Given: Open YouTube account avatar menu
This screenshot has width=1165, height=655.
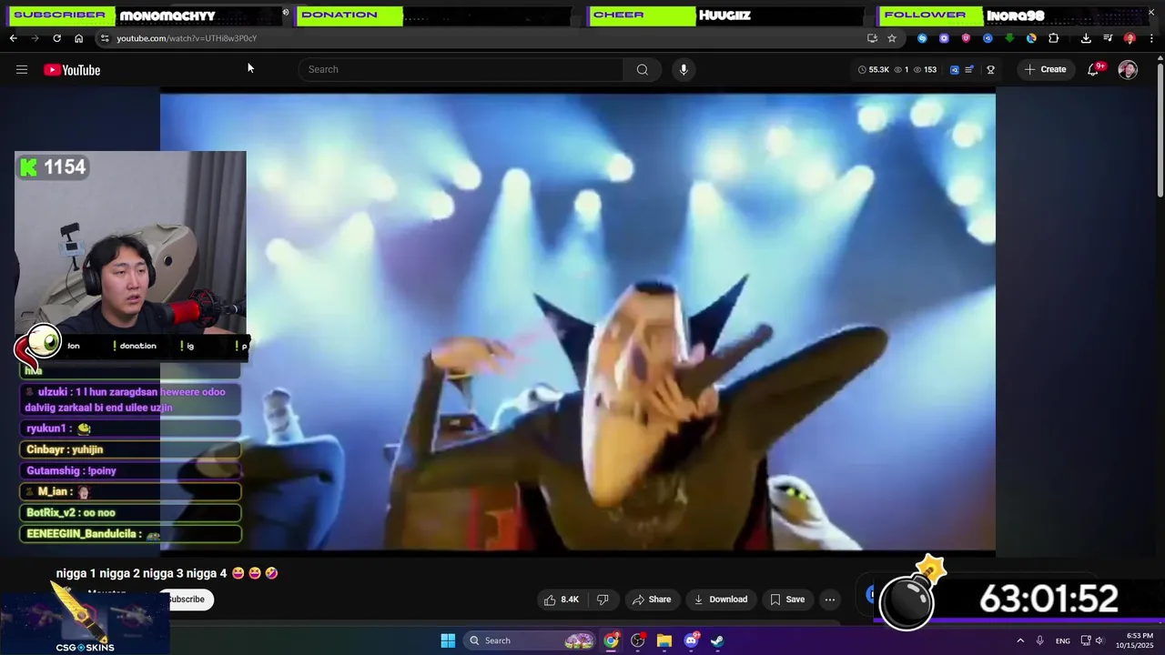Looking at the screenshot, I should 1128,70.
